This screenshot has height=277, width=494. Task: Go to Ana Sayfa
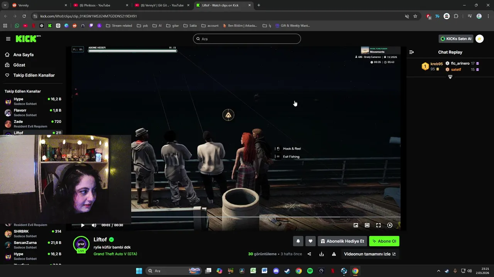[23, 55]
